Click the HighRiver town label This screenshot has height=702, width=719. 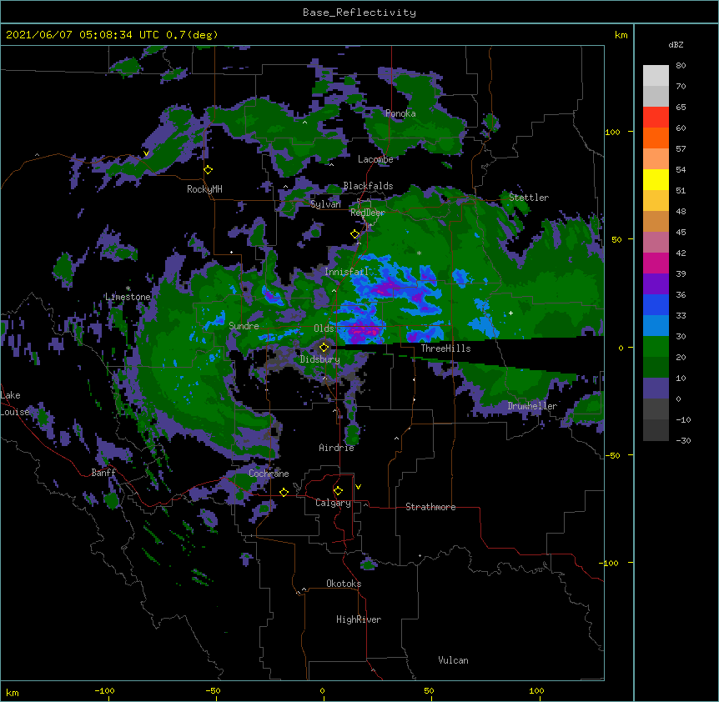coord(359,619)
